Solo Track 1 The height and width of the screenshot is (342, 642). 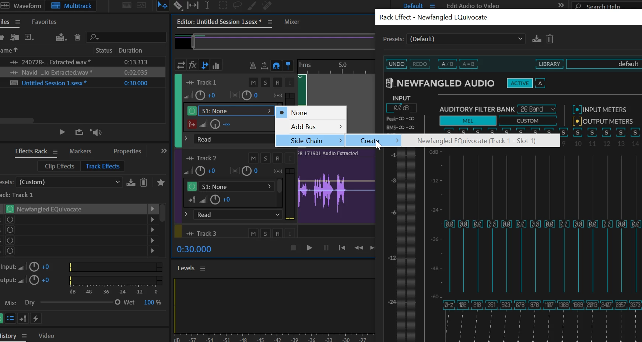(x=265, y=83)
